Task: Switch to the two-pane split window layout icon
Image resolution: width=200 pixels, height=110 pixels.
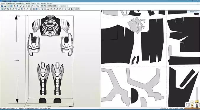Action: [x=42, y=6]
